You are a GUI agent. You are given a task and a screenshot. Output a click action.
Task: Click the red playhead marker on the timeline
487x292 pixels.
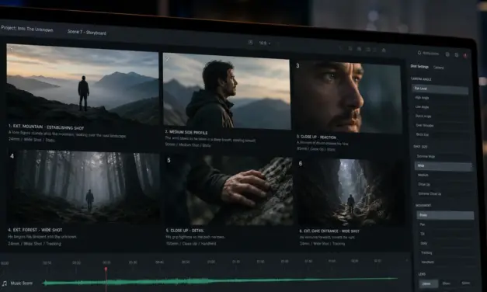pyautogui.click(x=106, y=269)
